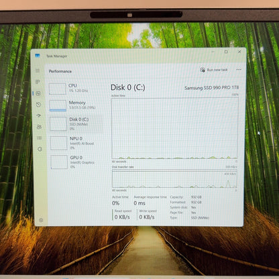Viewport: 279px width, 279px height.
Task: Click the Read speed 0 KB/s value
Action: [x=122, y=217]
